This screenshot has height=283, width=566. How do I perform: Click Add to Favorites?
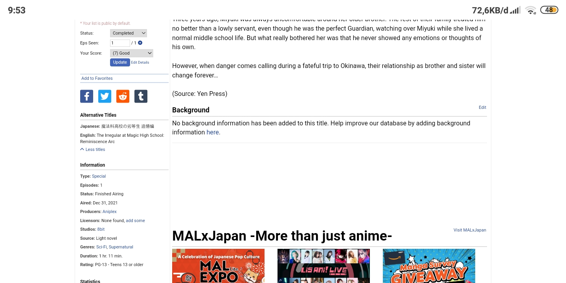(x=97, y=78)
